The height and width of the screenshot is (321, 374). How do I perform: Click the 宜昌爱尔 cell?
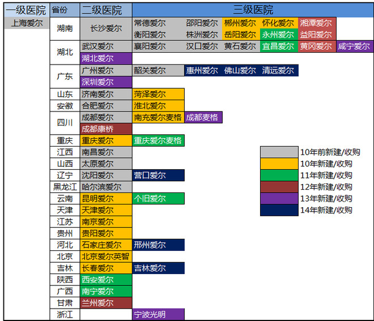click(278, 46)
